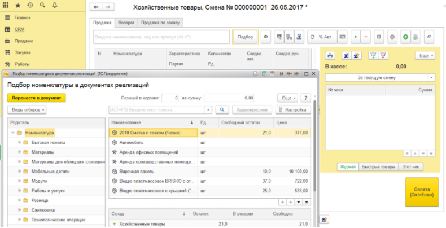Select row 2010 Сметка с совком (Чехия)

tap(210, 133)
